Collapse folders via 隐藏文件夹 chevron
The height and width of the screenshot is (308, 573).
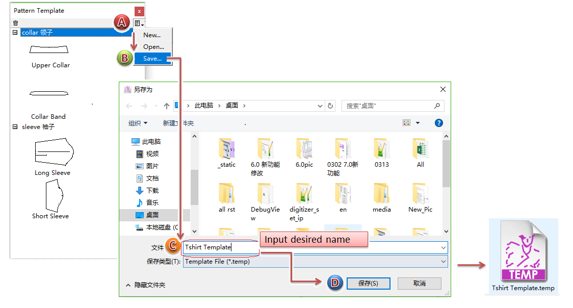[x=128, y=285]
